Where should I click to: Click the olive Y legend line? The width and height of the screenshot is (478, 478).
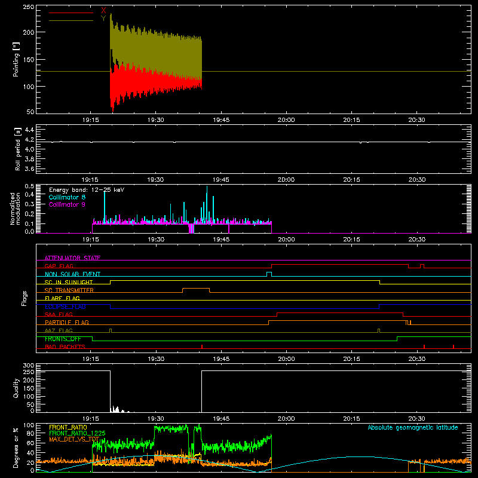click(71, 20)
